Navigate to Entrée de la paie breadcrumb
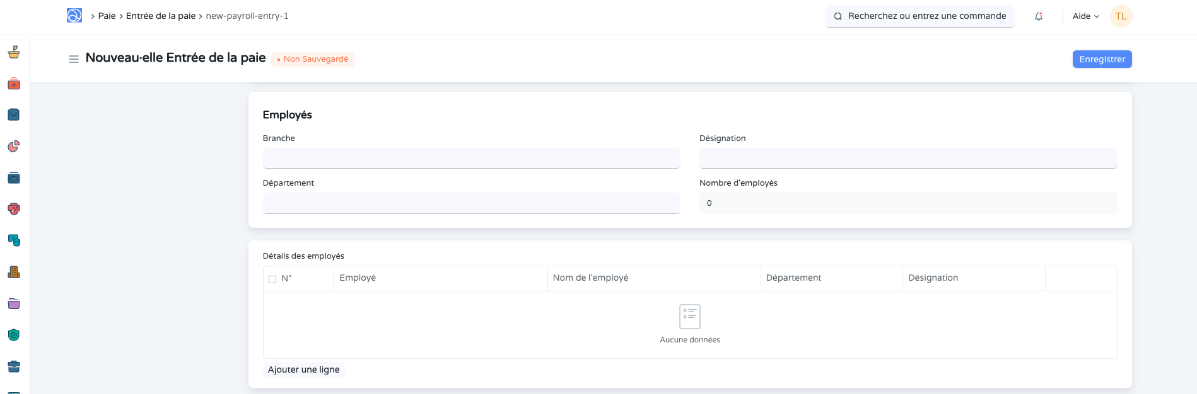This screenshot has height=394, width=1197. pos(160,16)
